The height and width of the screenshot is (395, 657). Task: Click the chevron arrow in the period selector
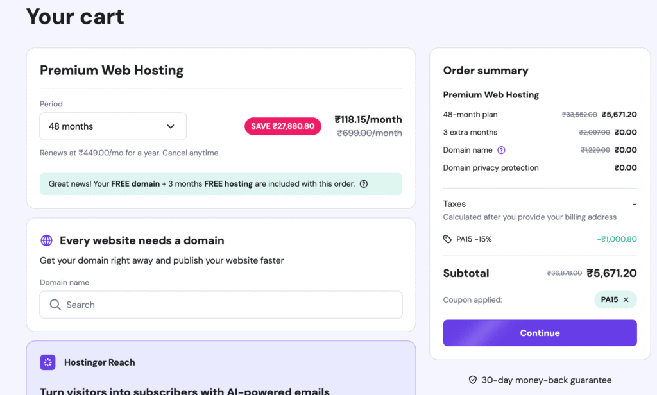coord(171,126)
